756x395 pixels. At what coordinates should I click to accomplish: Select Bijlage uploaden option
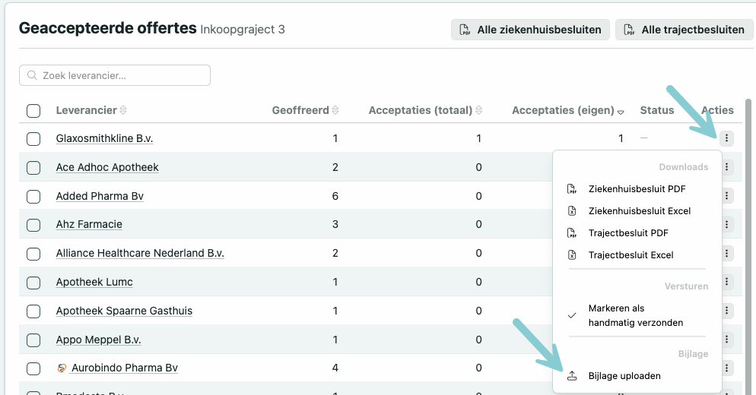[x=637, y=376]
